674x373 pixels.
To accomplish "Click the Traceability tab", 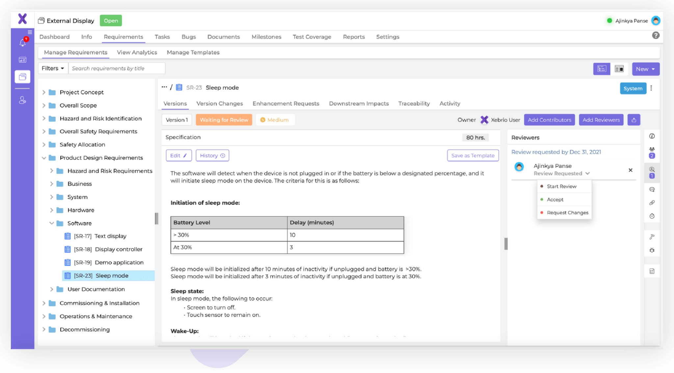I will 414,103.
